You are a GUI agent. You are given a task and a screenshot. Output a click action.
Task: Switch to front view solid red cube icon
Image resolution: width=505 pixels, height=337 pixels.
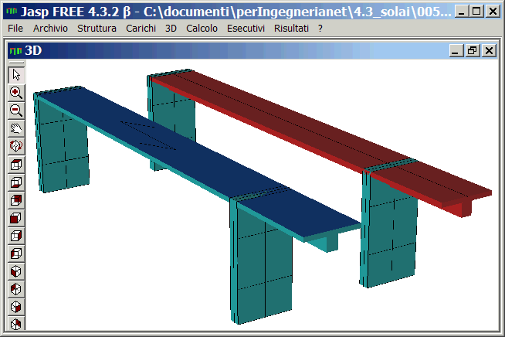tap(16, 218)
